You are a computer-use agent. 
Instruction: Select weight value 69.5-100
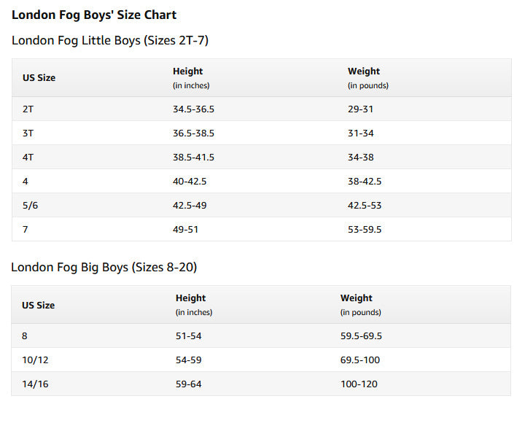pyautogui.click(x=360, y=360)
